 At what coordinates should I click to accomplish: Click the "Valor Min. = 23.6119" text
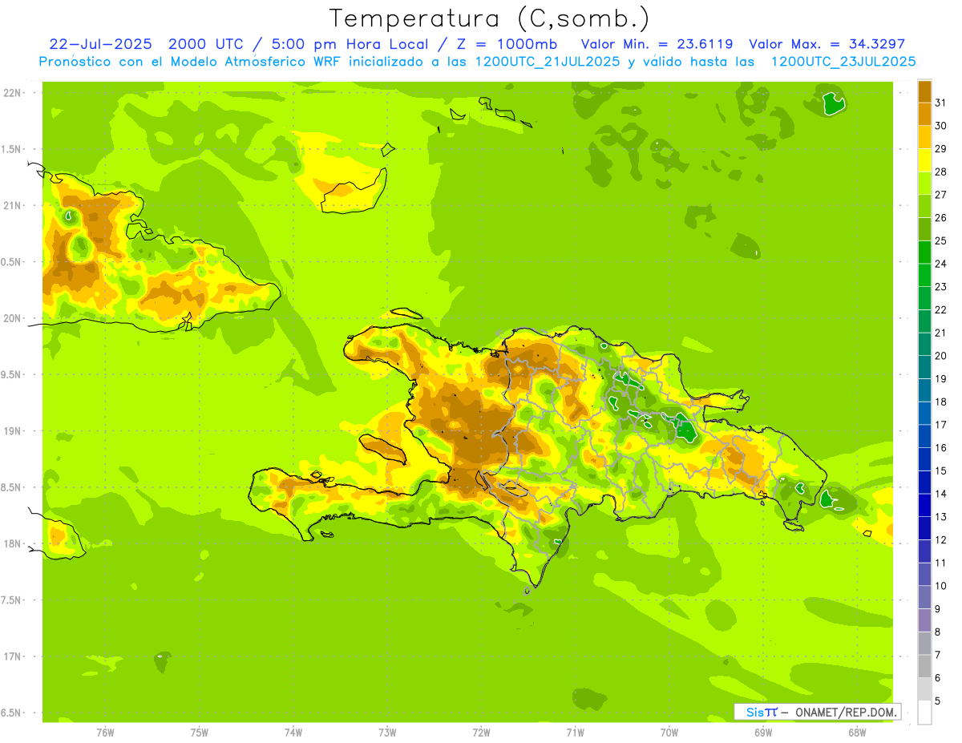[657, 44]
